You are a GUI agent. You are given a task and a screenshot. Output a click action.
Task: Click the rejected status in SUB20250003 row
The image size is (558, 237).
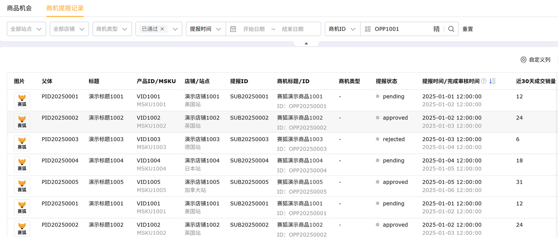click(394, 139)
